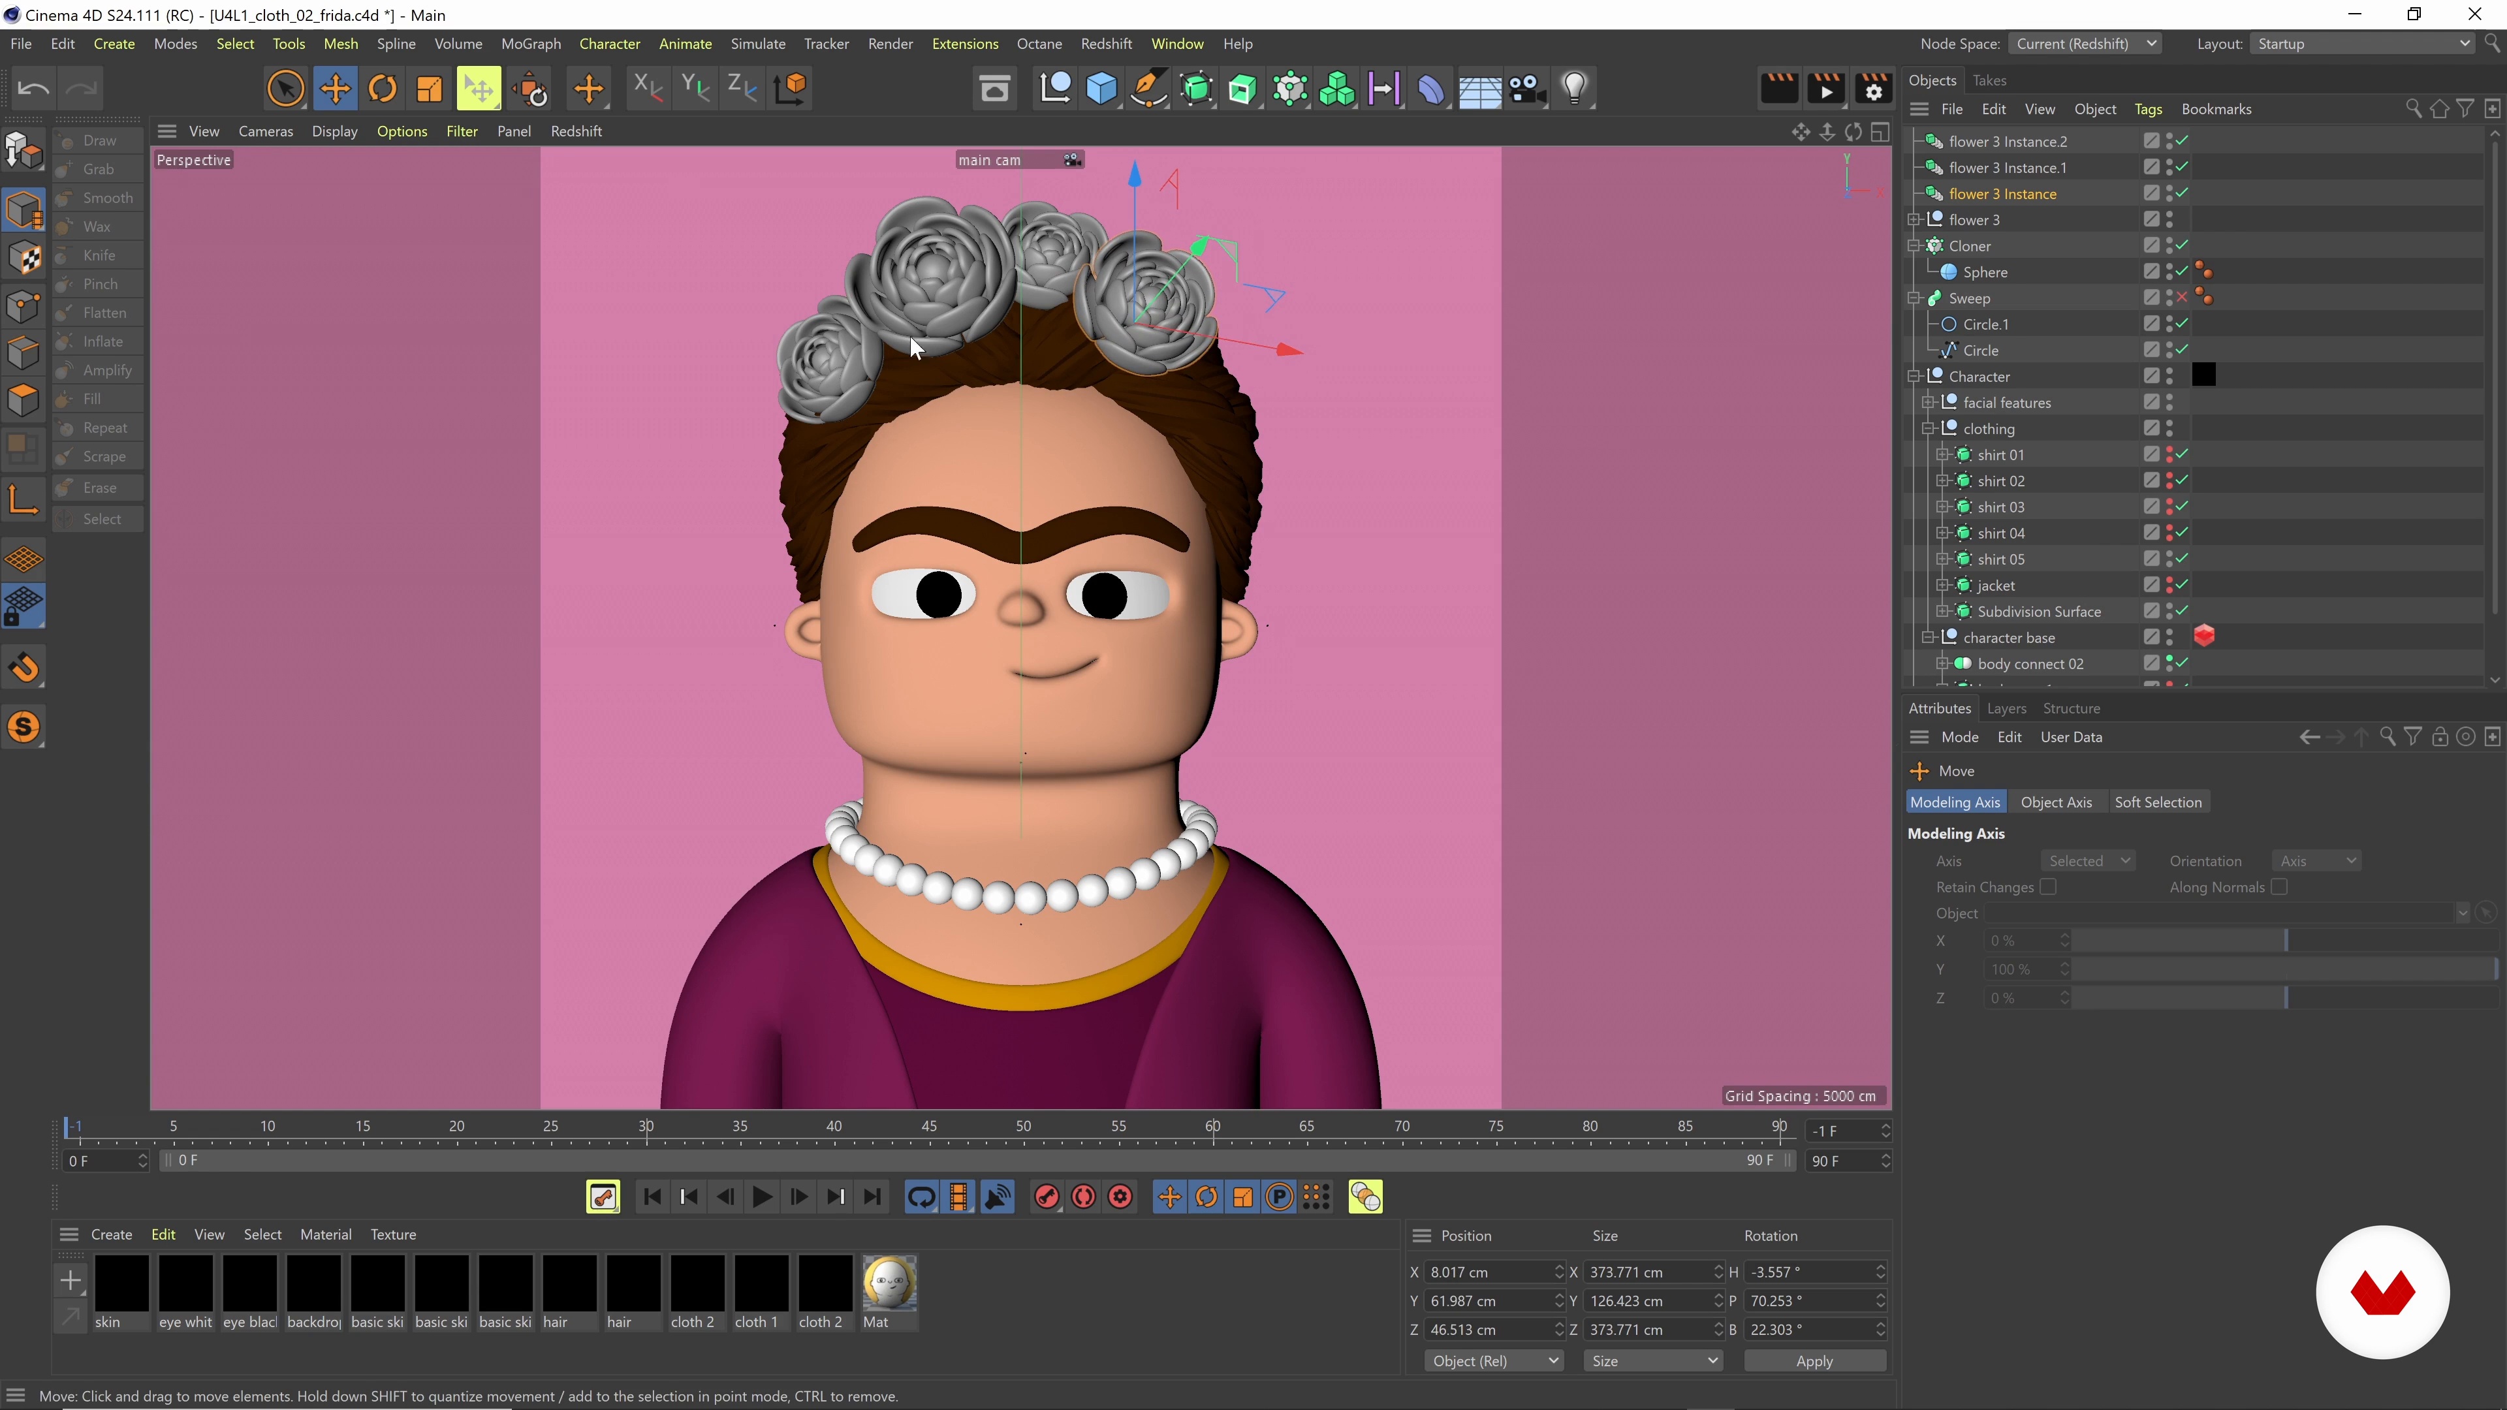2507x1410 pixels.
Task: Add a Floor grid object icon
Action: 1479,89
